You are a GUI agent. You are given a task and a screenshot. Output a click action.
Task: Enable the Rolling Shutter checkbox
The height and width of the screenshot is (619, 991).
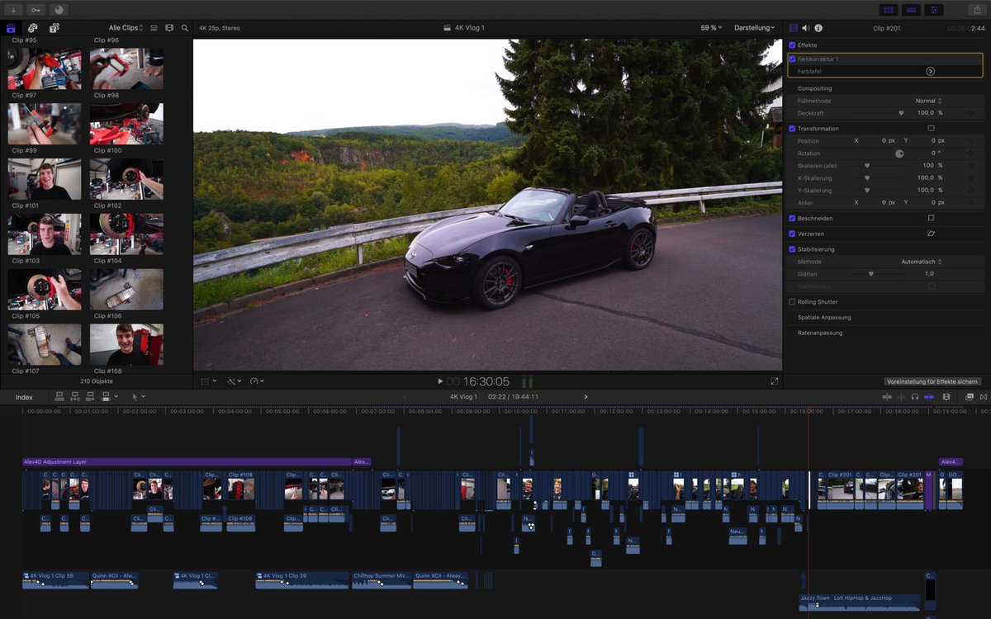point(793,302)
